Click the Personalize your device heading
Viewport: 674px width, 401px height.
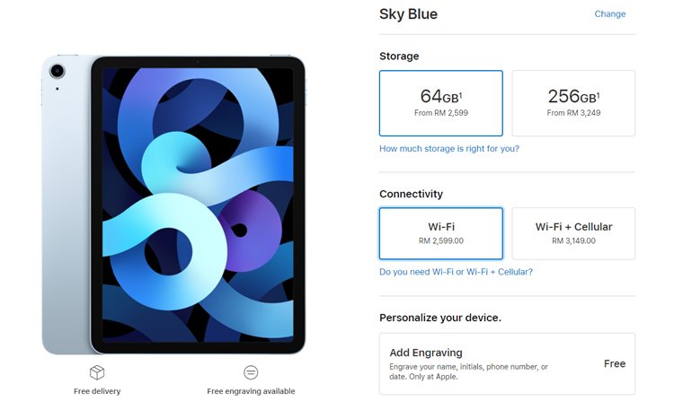440,318
